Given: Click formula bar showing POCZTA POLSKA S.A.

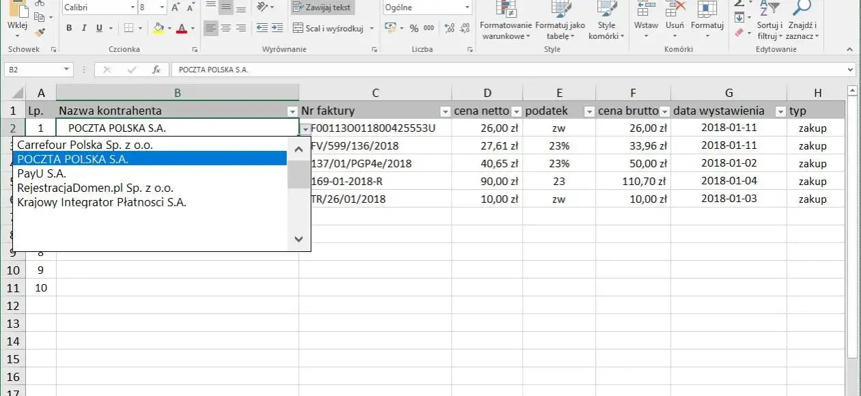Looking at the screenshot, I should click(x=509, y=70).
